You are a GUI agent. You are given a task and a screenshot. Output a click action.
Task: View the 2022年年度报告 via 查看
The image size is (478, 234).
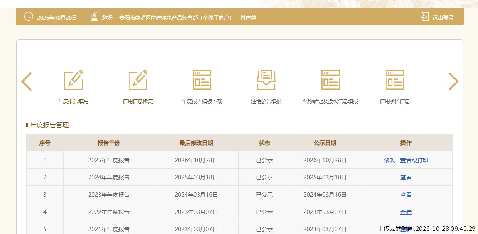(406, 212)
